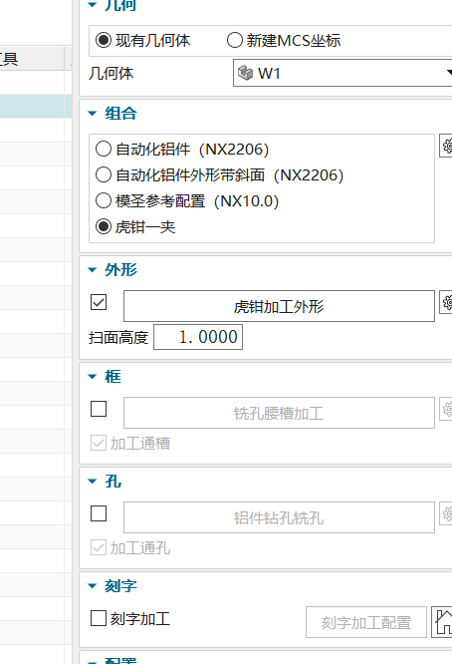Select the 现有几何体 radio option
The height and width of the screenshot is (664, 452).
(104, 40)
